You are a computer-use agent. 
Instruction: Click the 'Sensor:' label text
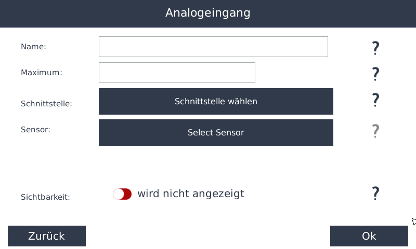(x=35, y=129)
